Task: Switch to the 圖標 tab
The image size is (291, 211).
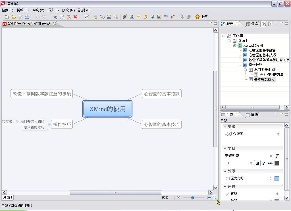Action: click(252, 115)
